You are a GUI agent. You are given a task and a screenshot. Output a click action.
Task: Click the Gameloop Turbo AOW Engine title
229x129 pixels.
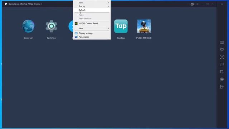pyautogui.click(x=25, y=4)
